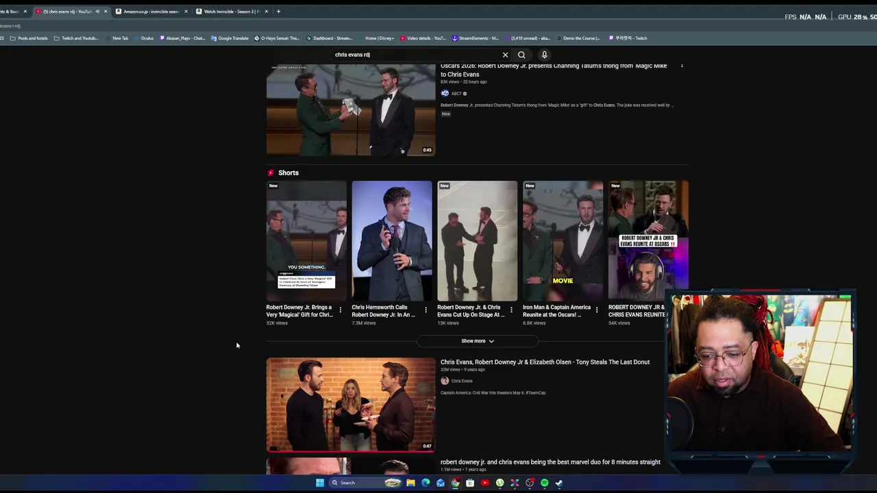Open '(3,410 unread)' mail bookmark
Image resolution: width=877 pixels, height=493 pixels.
[526, 38]
